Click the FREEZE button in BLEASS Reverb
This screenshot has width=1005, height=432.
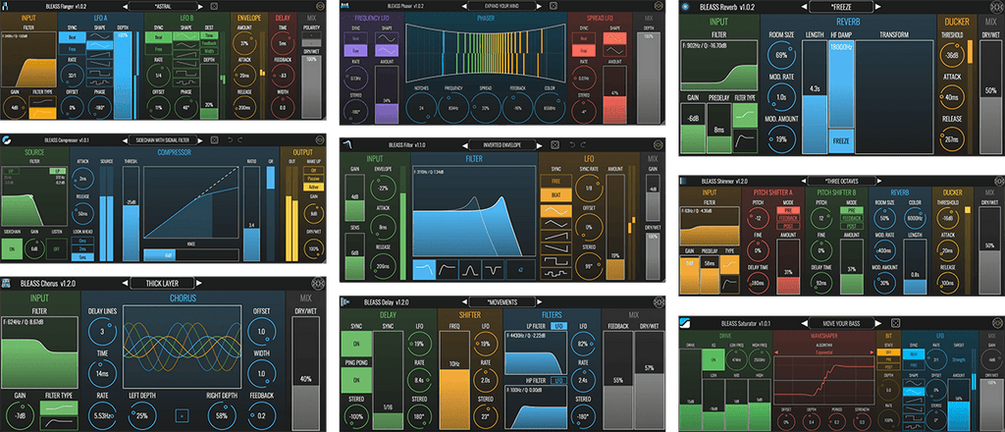[841, 140]
